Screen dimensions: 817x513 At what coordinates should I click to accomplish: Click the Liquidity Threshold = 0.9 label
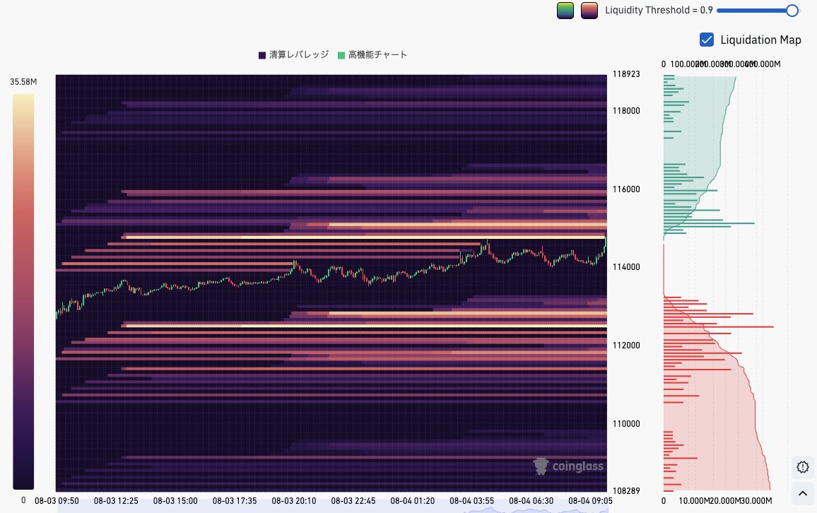tap(659, 11)
